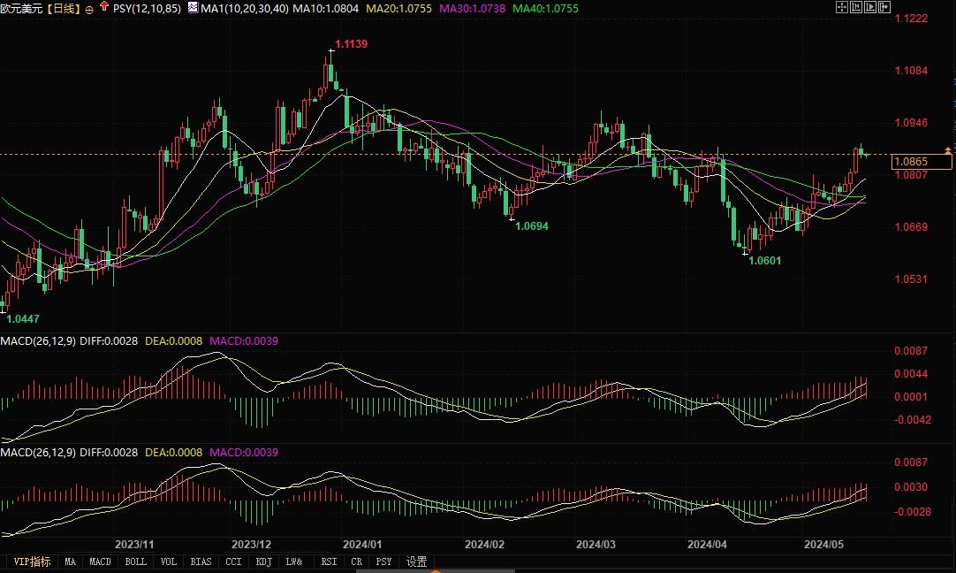Click the jump-to-start axis icon
956x573 pixels.
tap(854, 7)
